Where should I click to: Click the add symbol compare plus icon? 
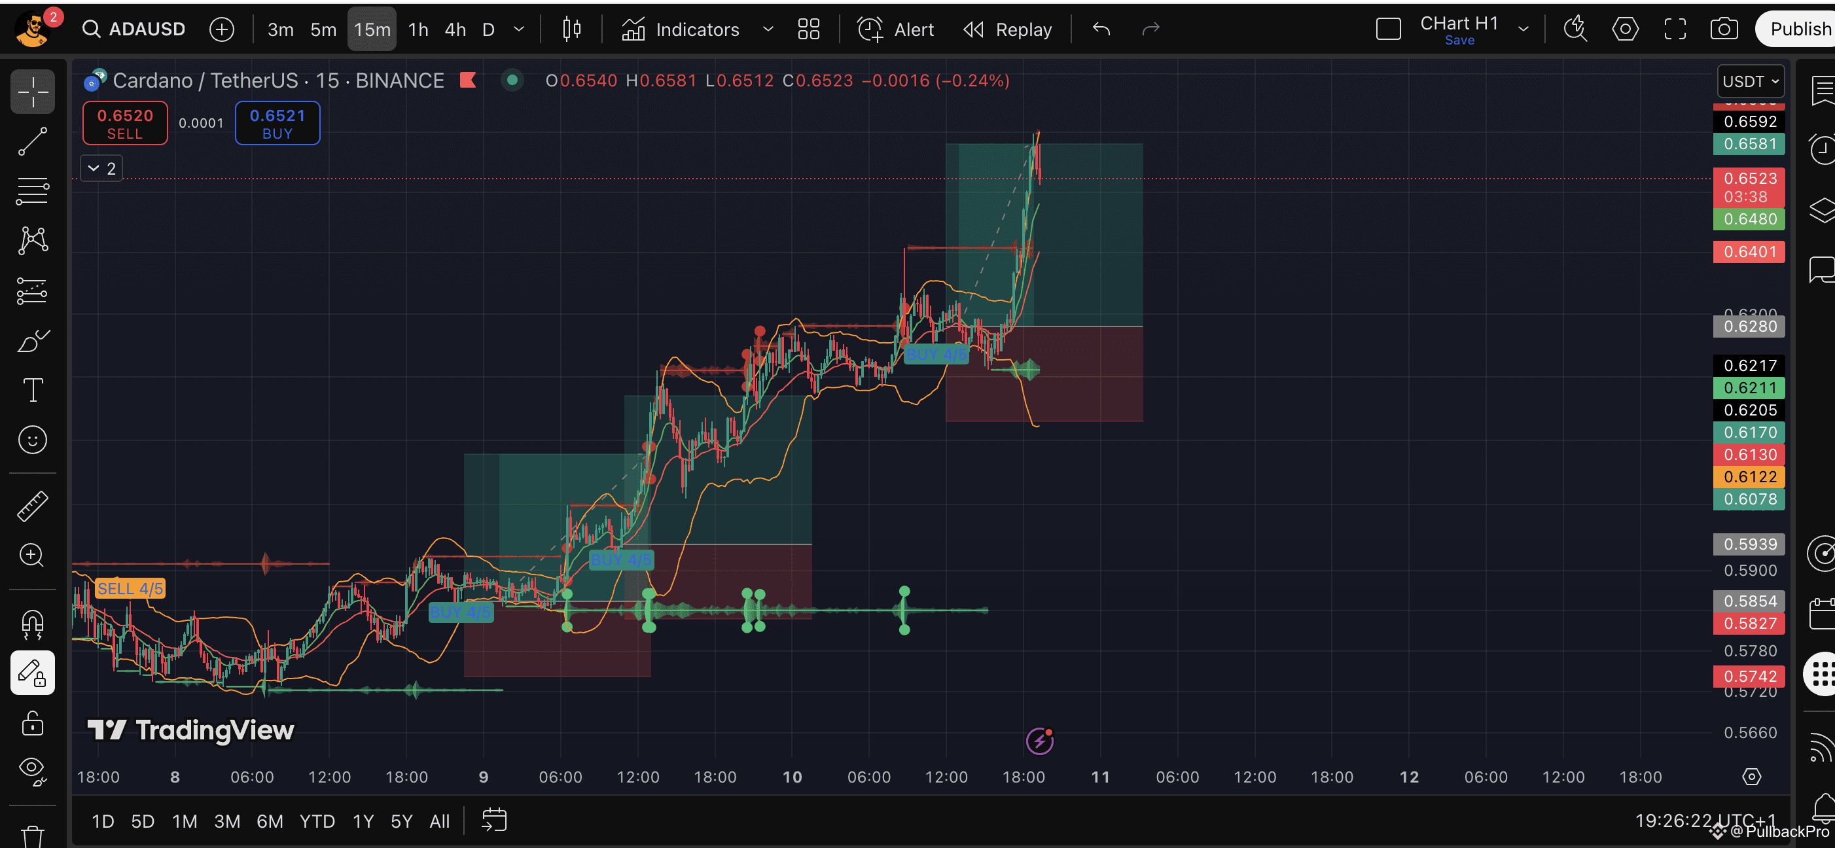[222, 29]
